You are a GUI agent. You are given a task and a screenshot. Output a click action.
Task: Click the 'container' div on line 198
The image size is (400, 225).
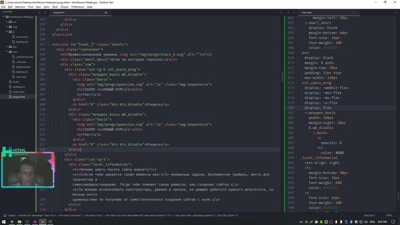tap(79, 49)
